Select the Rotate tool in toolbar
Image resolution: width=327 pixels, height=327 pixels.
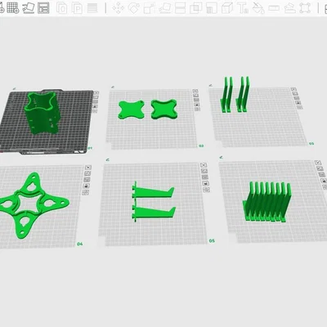point(133,8)
